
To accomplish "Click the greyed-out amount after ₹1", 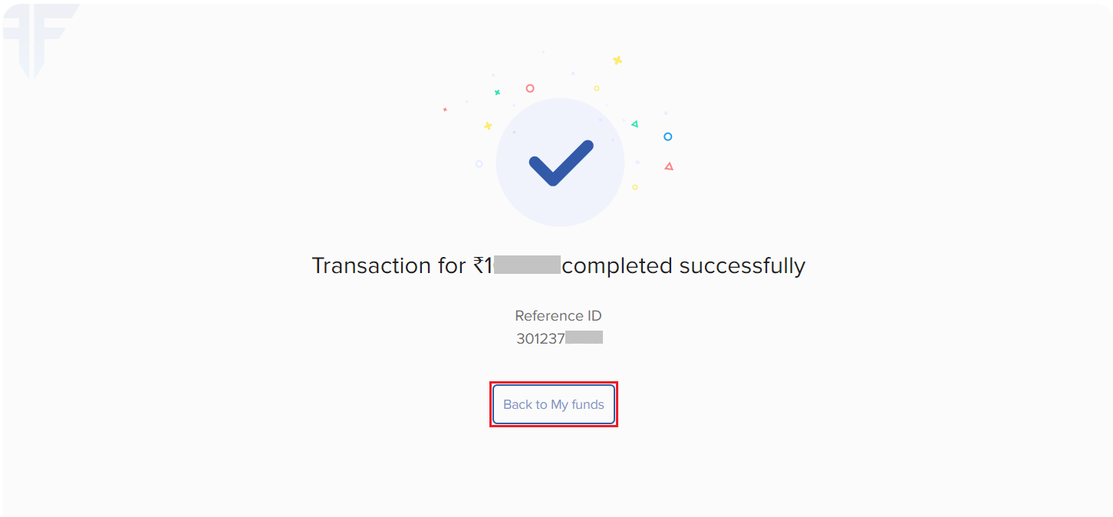I will point(527,265).
